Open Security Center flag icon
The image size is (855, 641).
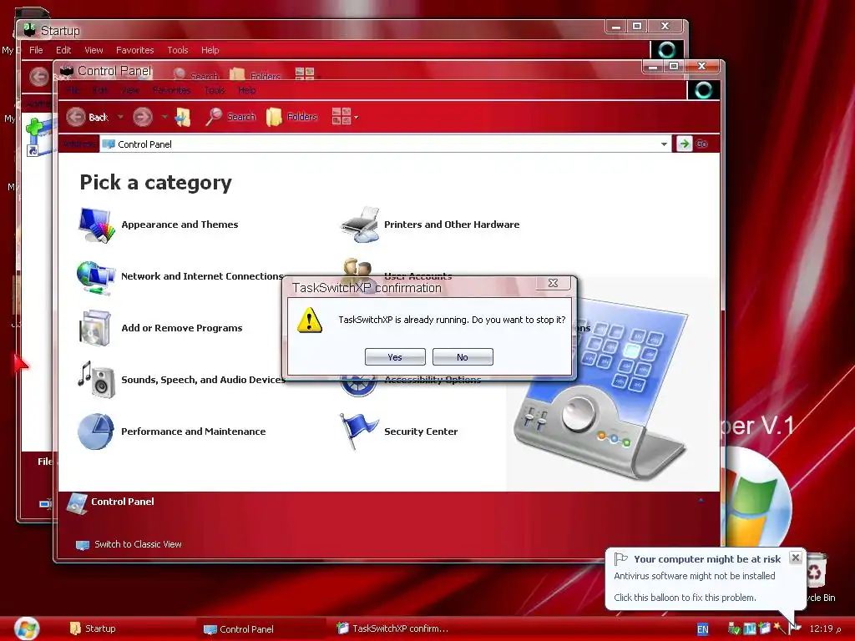(x=358, y=431)
